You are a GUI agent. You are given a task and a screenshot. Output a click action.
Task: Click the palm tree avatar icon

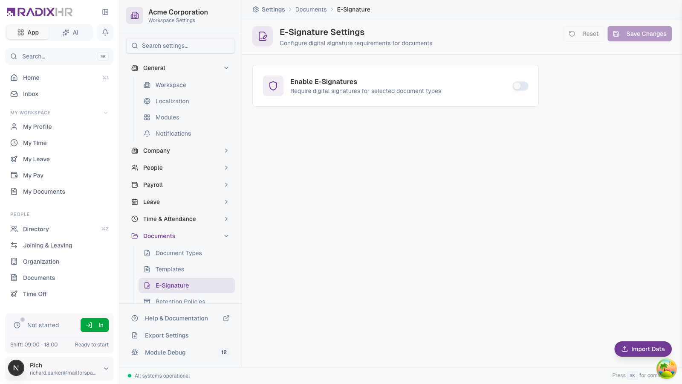(x=667, y=369)
